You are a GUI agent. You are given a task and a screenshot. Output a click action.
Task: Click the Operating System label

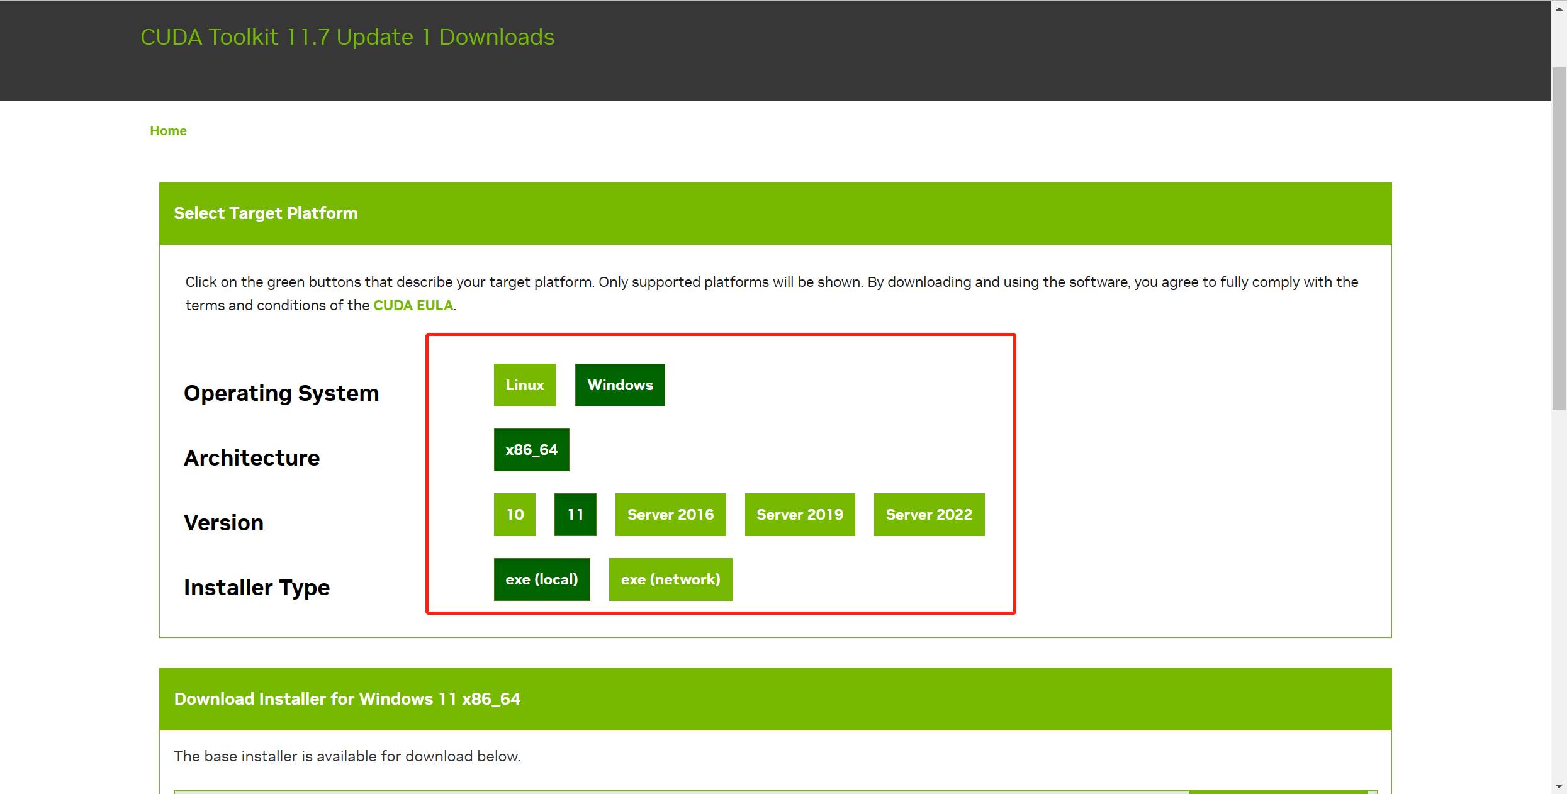281,393
